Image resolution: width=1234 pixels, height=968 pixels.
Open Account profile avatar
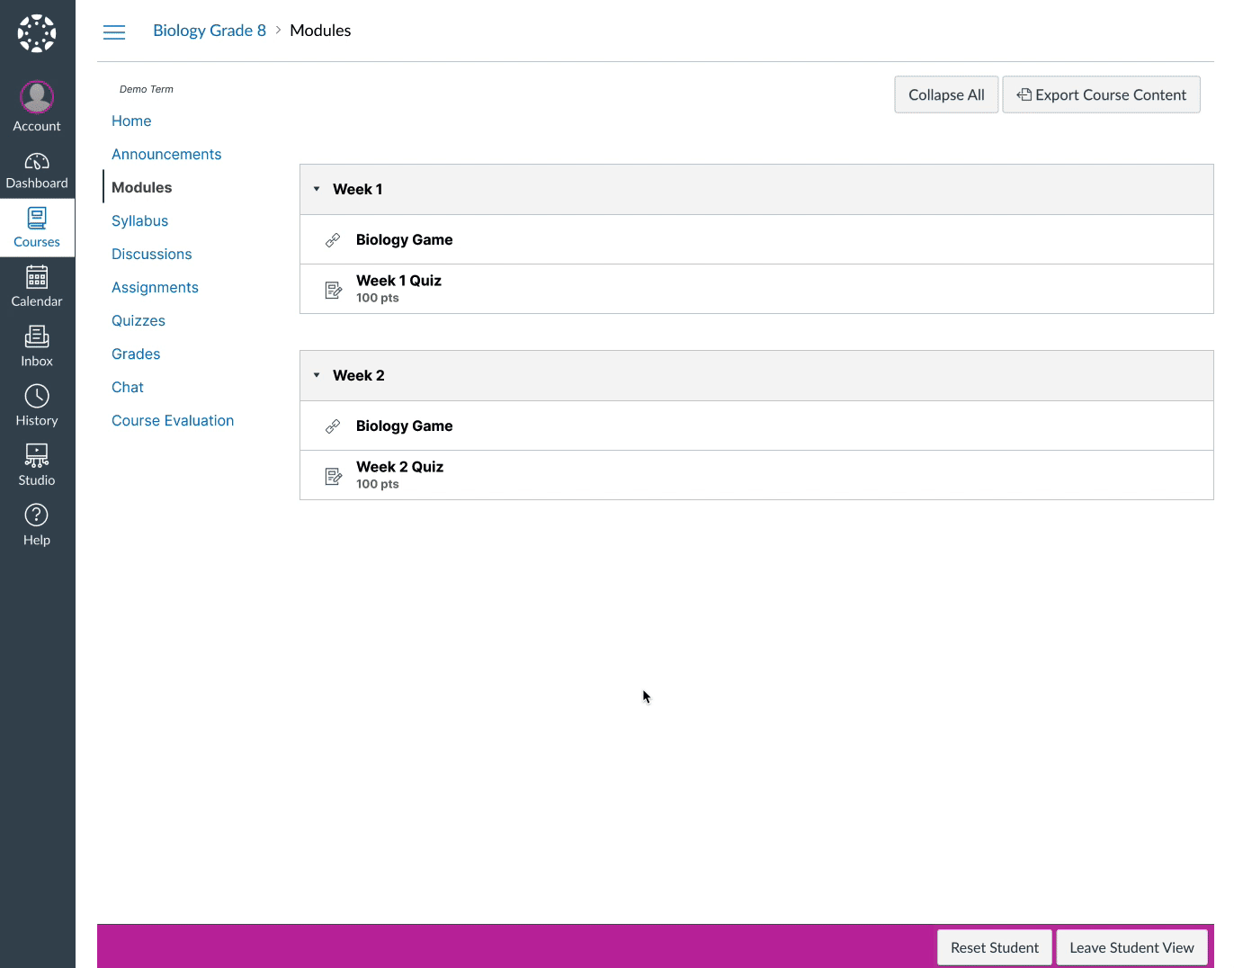pyautogui.click(x=37, y=96)
